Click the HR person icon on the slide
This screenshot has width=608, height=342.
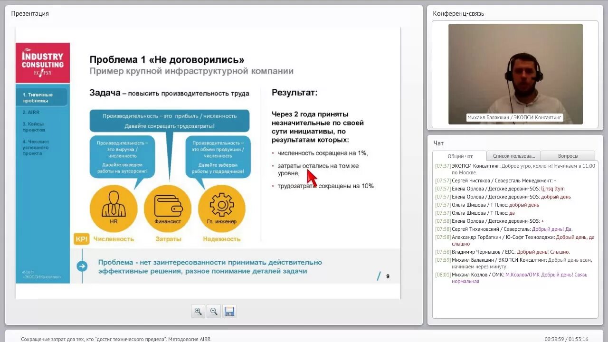[114, 209]
